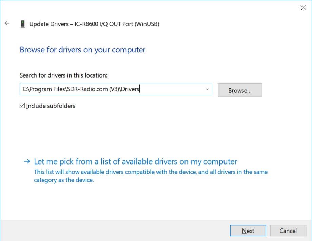Go back with the arrow icon
This screenshot has height=241, width=312.
point(7,23)
